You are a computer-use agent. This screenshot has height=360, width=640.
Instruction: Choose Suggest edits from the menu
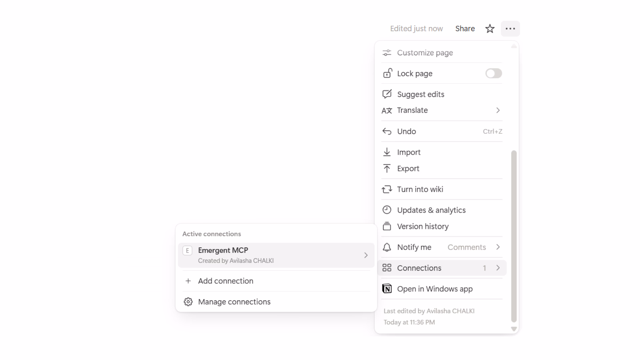[x=442, y=94]
